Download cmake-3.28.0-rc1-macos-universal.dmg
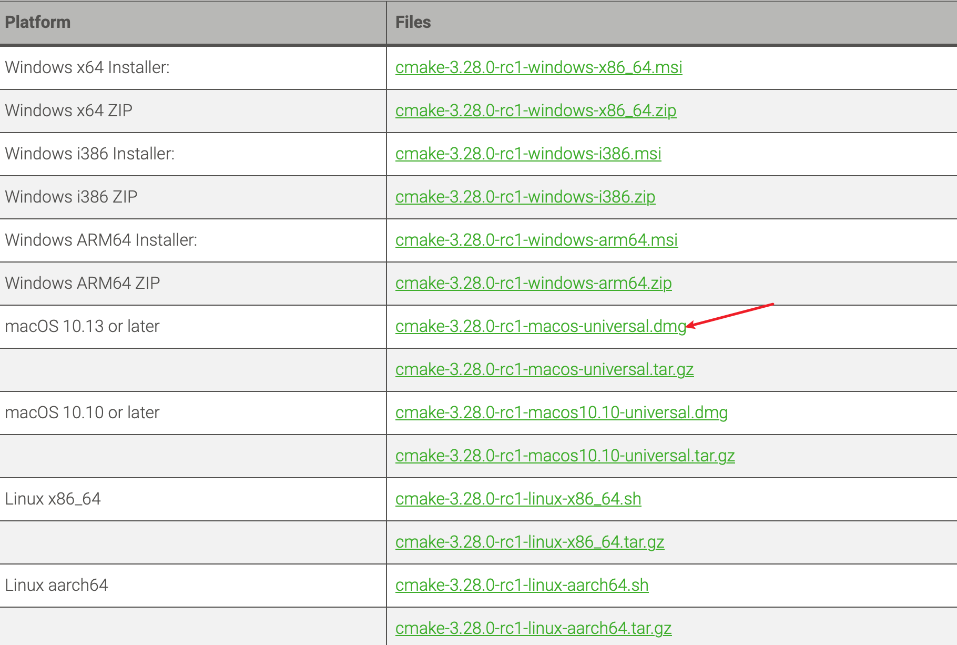Screen dimensions: 957x645 [541, 326]
